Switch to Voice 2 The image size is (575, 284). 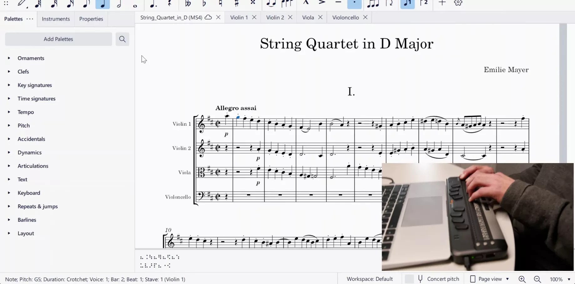pos(424,3)
